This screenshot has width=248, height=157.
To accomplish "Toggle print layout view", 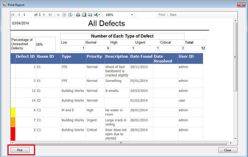I will [x=84, y=15].
